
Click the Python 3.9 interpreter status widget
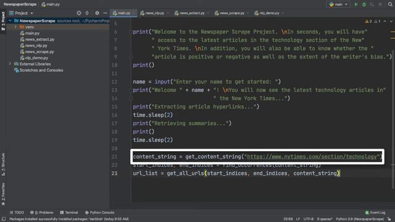coord(359,219)
